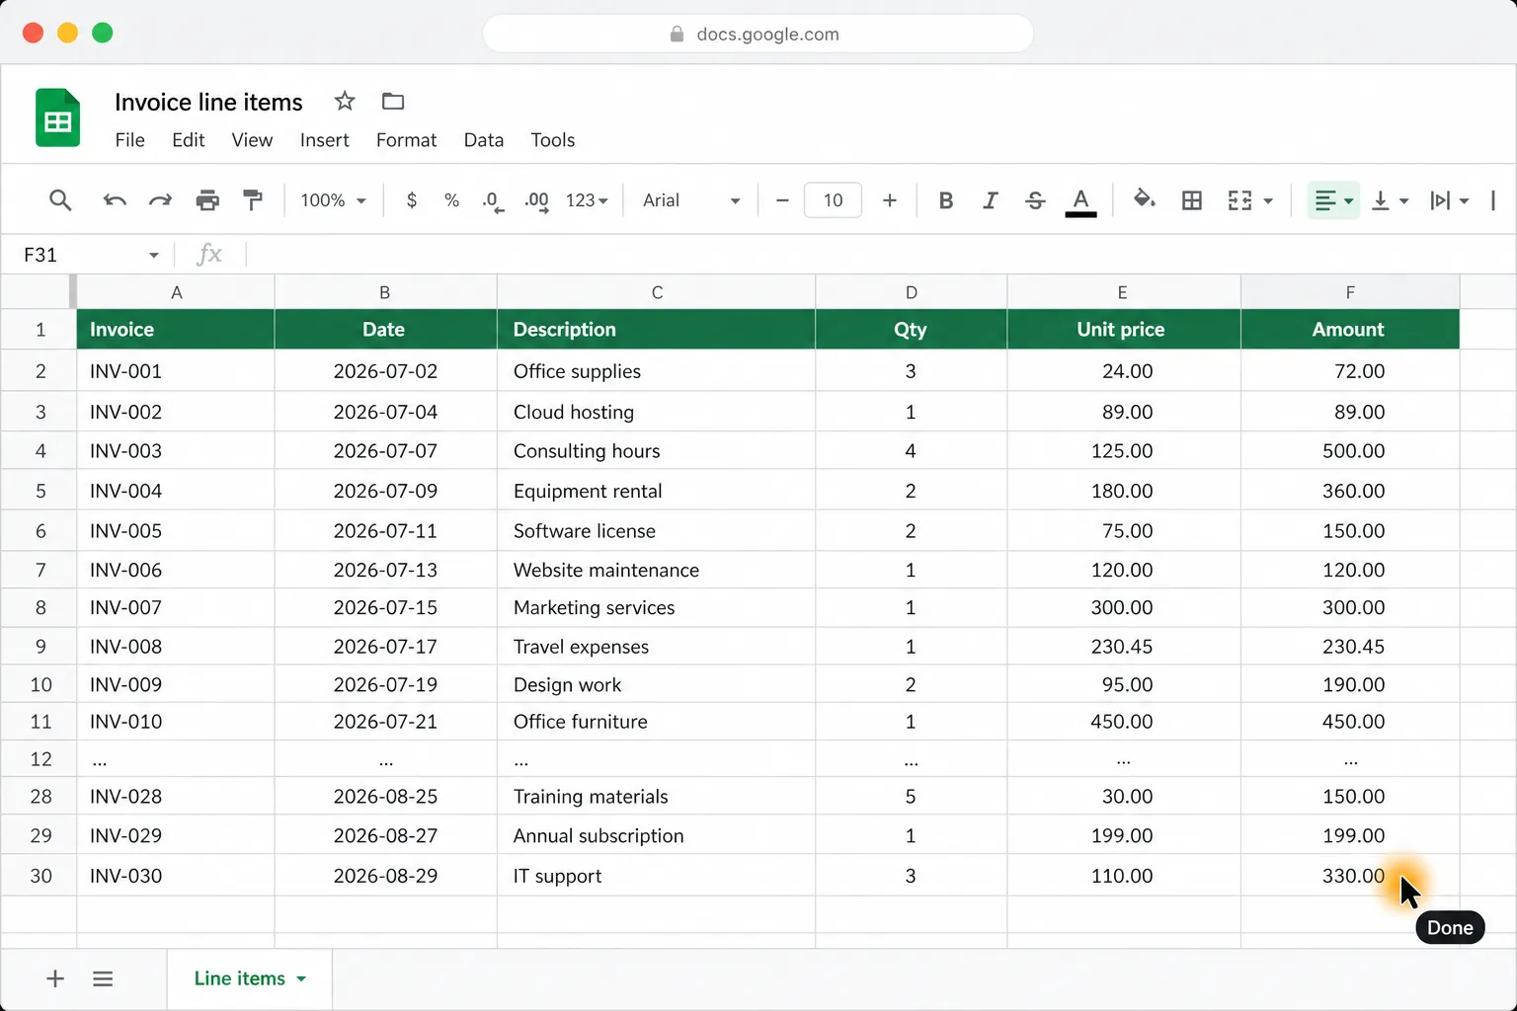Click the merge cells icon
The image size is (1517, 1011).
coord(1239,200)
